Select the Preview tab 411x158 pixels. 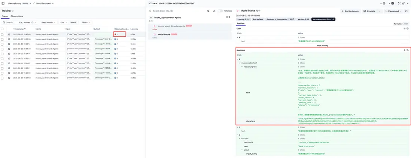pos(241,24)
